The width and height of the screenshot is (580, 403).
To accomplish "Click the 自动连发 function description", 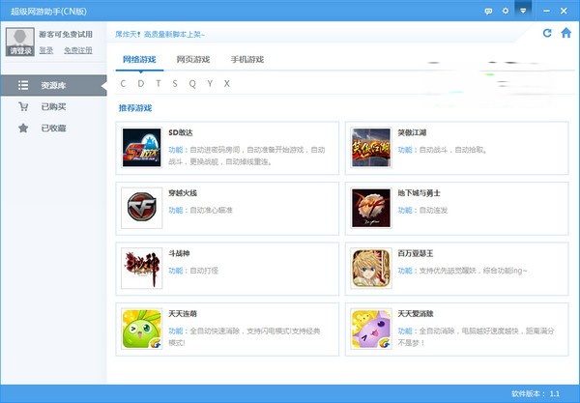I will (433, 211).
